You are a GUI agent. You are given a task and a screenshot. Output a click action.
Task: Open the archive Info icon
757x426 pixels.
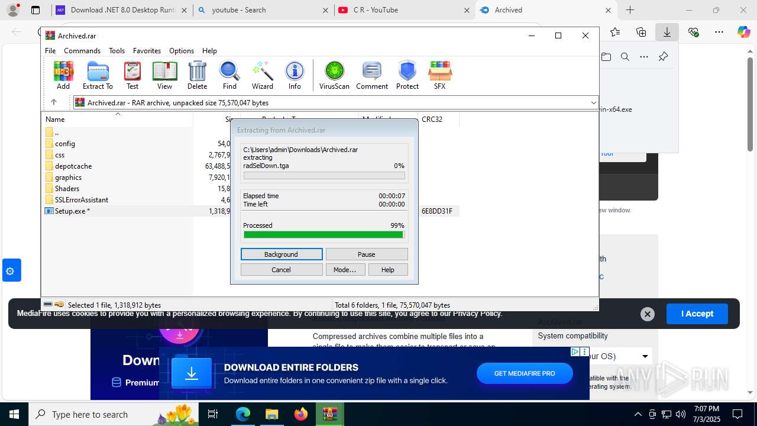(295, 75)
